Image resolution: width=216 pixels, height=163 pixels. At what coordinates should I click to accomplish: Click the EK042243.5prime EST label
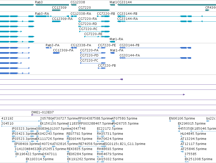(x=50, y=134)
